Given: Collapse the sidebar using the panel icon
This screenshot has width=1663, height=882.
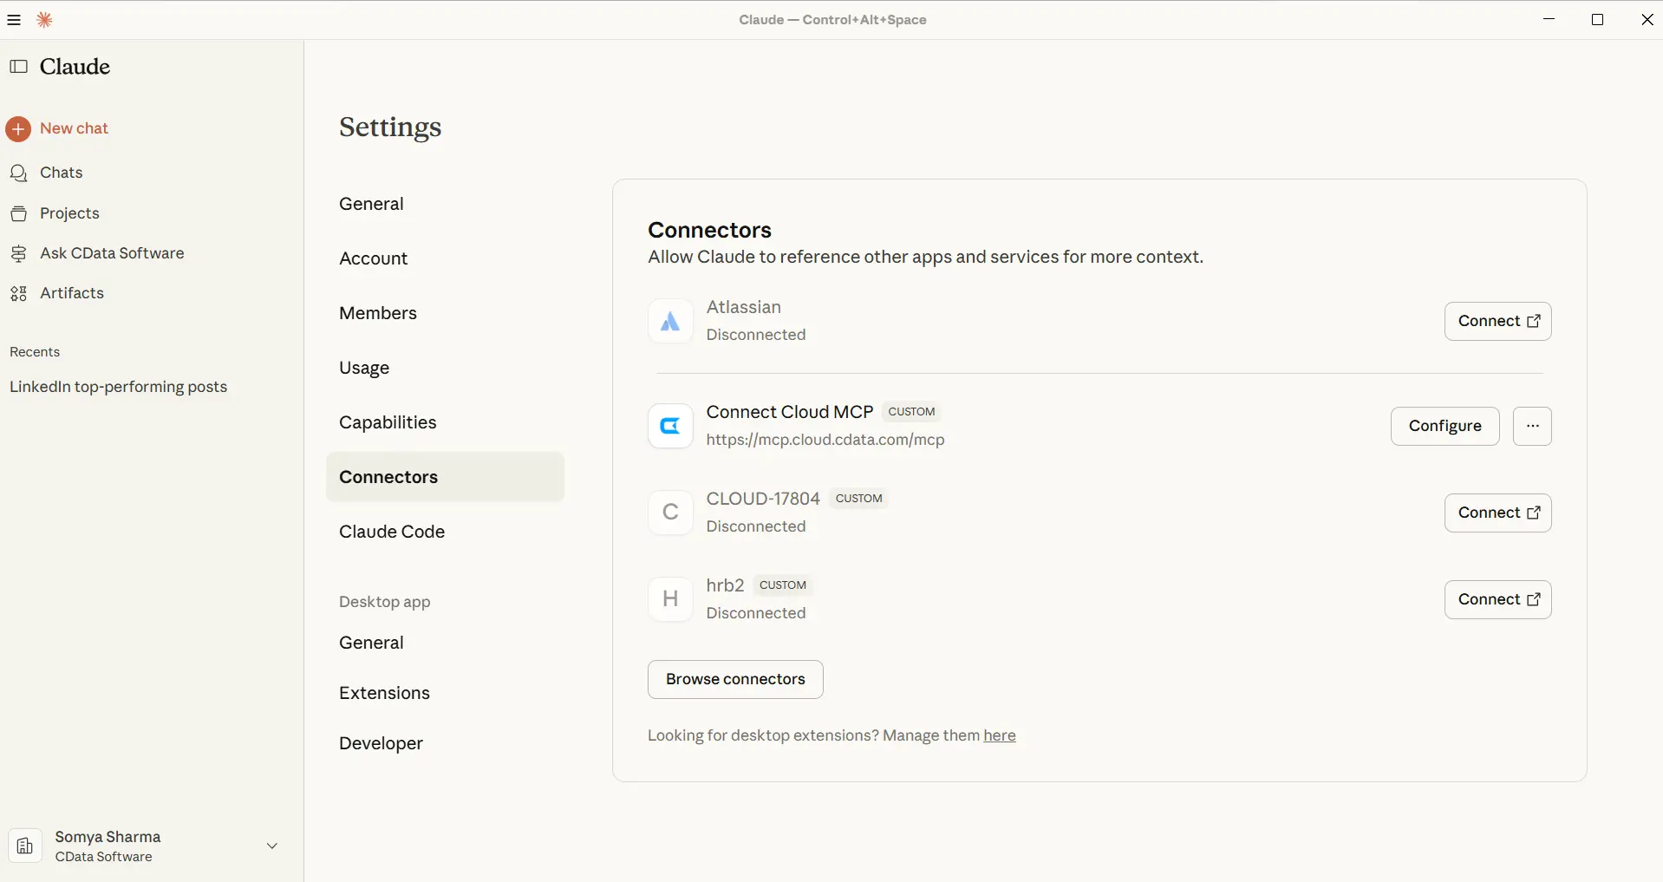Looking at the screenshot, I should [19, 67].
